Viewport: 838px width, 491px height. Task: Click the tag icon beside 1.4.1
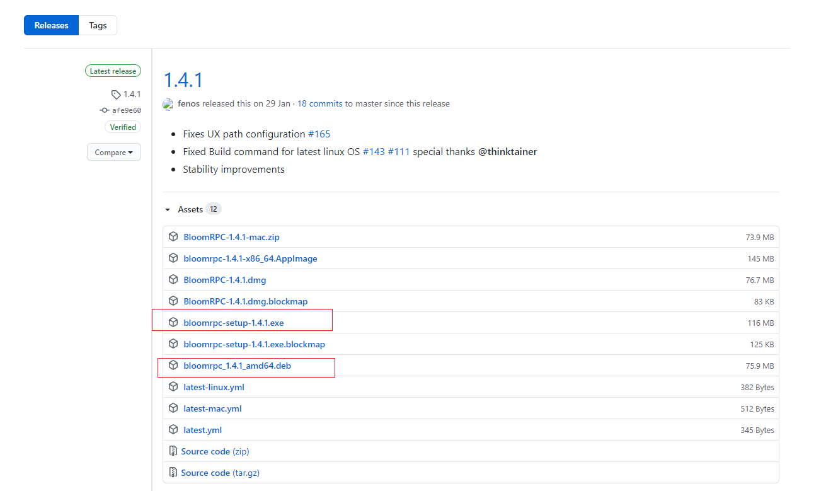pyautogui.click(x=117, y=95)
